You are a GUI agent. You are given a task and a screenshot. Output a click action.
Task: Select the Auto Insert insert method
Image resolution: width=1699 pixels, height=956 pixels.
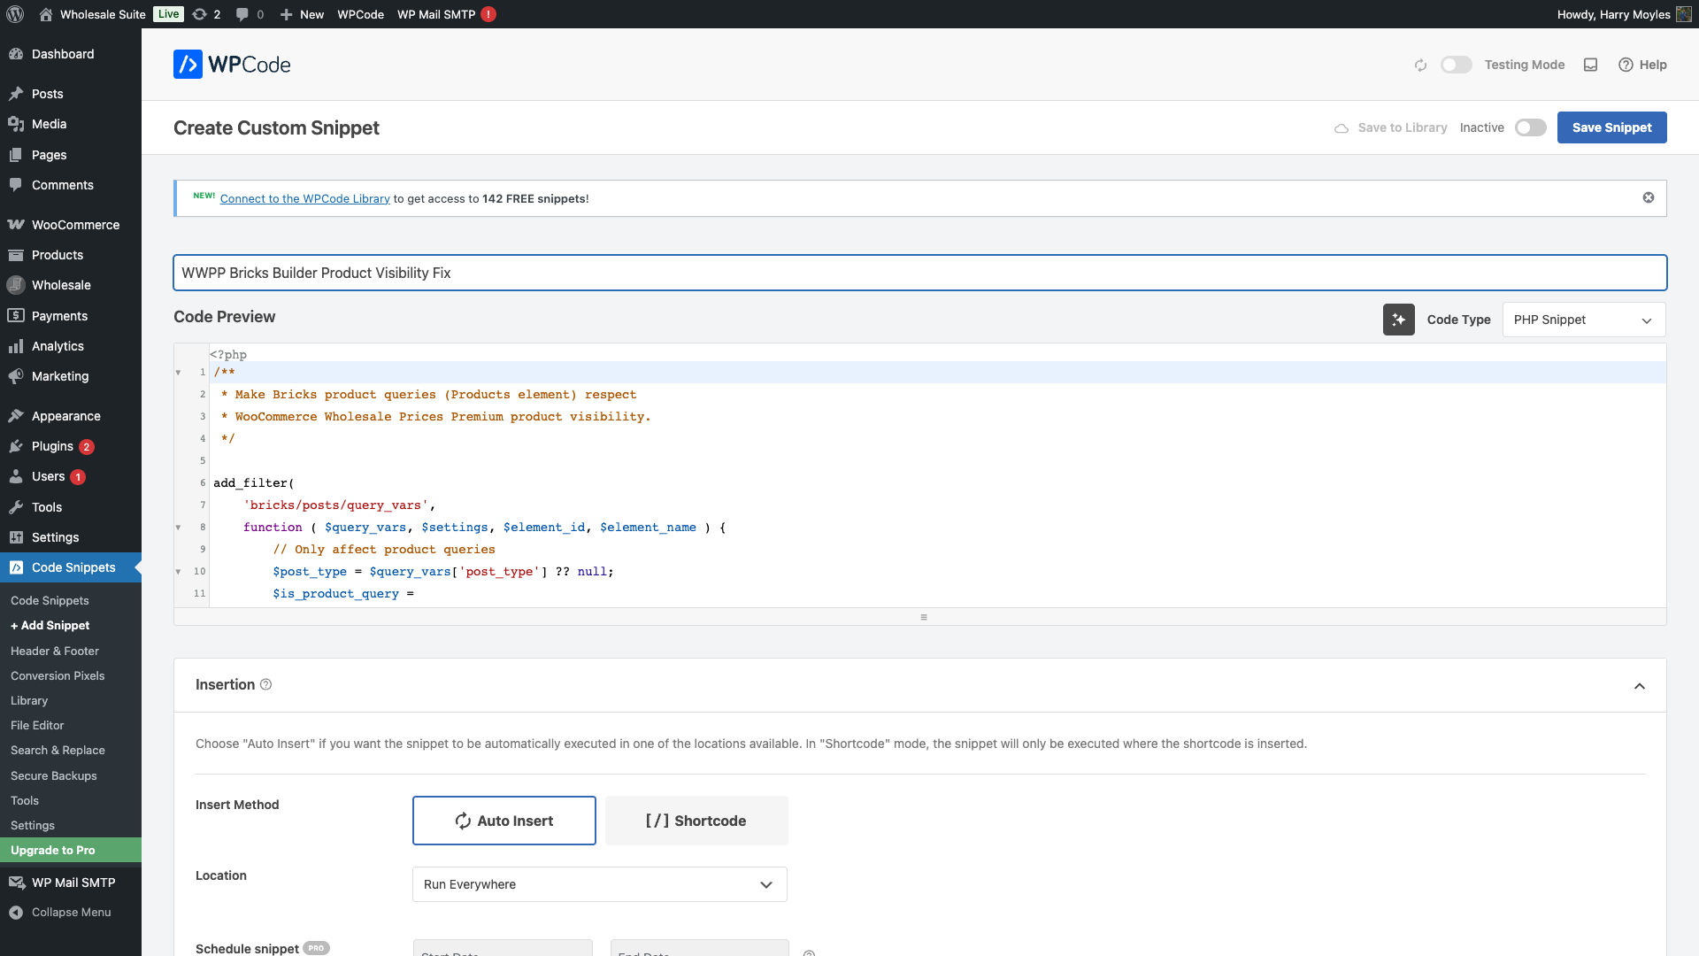point(504,821)
